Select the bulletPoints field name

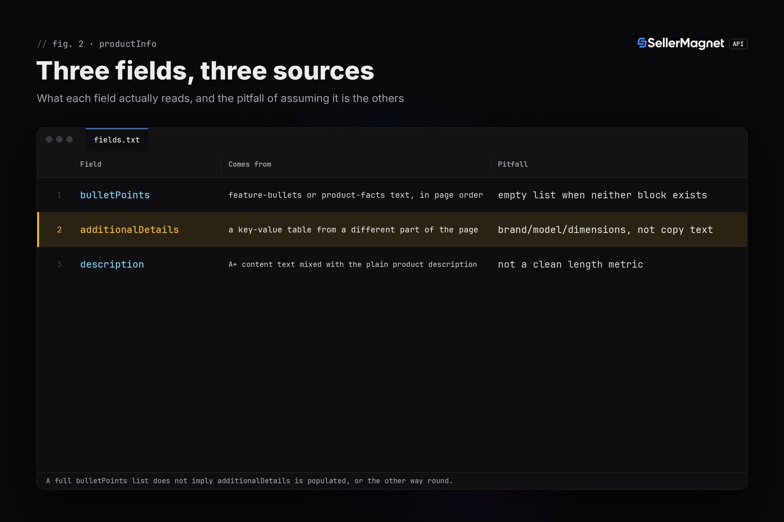coord(115,195)
